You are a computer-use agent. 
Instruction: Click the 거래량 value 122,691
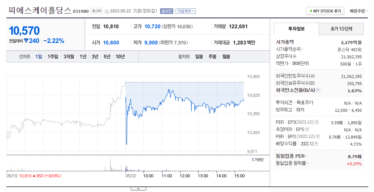click(238, 26)
